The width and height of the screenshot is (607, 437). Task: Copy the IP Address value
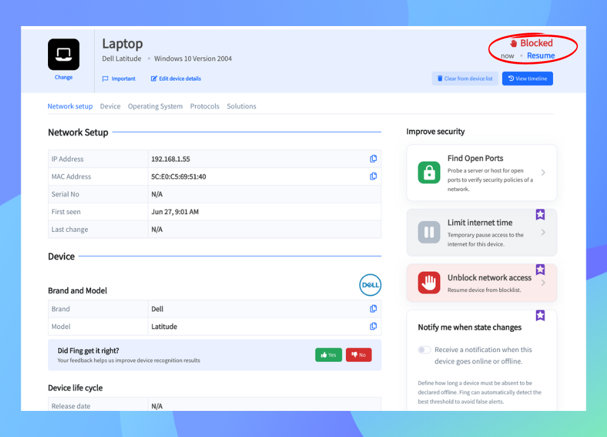click(x=373, y=158)
